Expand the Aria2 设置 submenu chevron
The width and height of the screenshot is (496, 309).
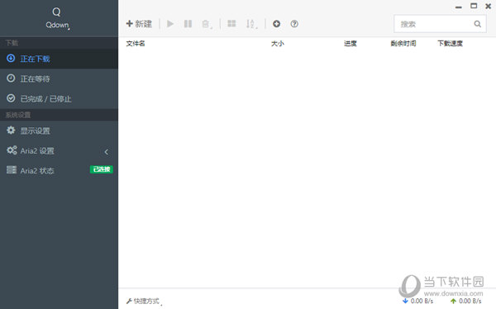tap(107, 152)
